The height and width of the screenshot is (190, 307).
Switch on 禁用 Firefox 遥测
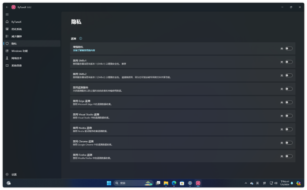[x=289, y=156]
